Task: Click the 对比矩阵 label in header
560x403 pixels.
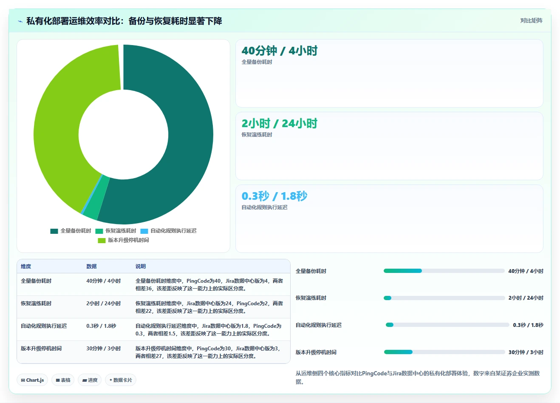Action: click(531, 20)
